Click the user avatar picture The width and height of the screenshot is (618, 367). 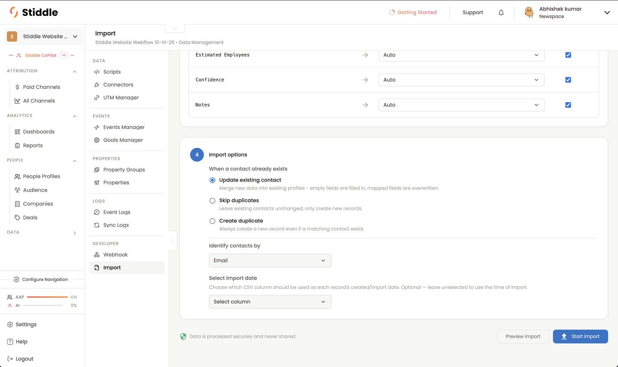tap(529, 12)
